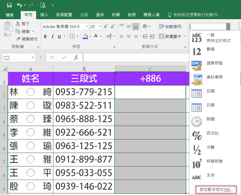This screenshot has height=195, width=241.
Task: Open the 公式 (Formulas) tab
Action: [x=84, y=14]
